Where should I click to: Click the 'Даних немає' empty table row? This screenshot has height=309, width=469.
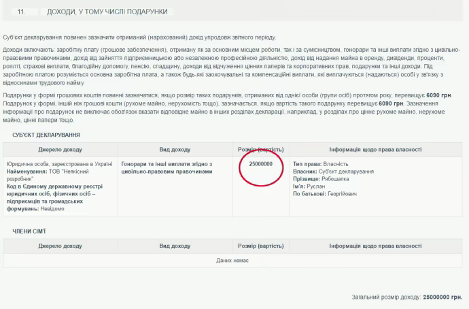point(233,260)
